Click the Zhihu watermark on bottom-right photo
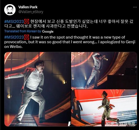The image size is (139, 130). [x=120, y=124]
